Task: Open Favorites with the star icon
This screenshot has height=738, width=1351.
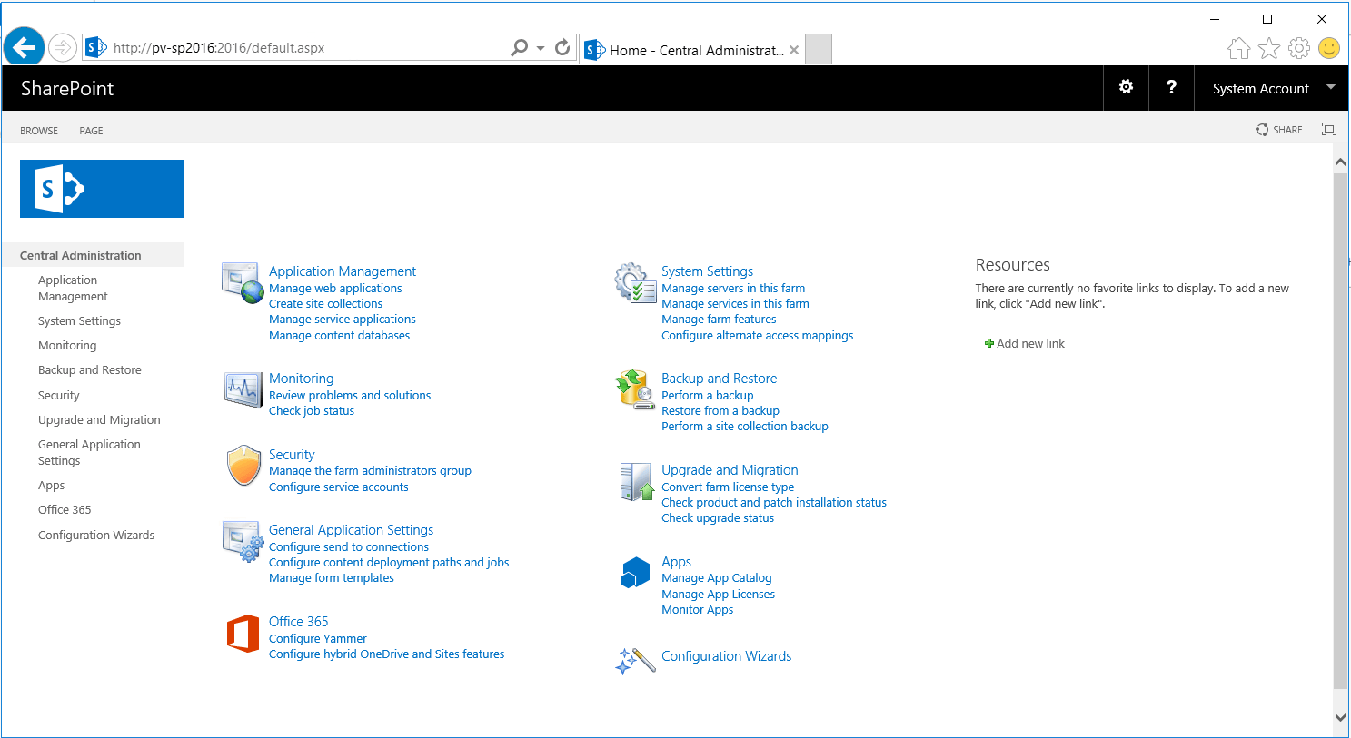Action: (1269, 48)
